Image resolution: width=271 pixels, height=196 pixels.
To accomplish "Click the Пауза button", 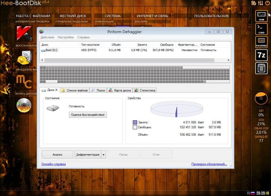I will (x=123, y=154).
